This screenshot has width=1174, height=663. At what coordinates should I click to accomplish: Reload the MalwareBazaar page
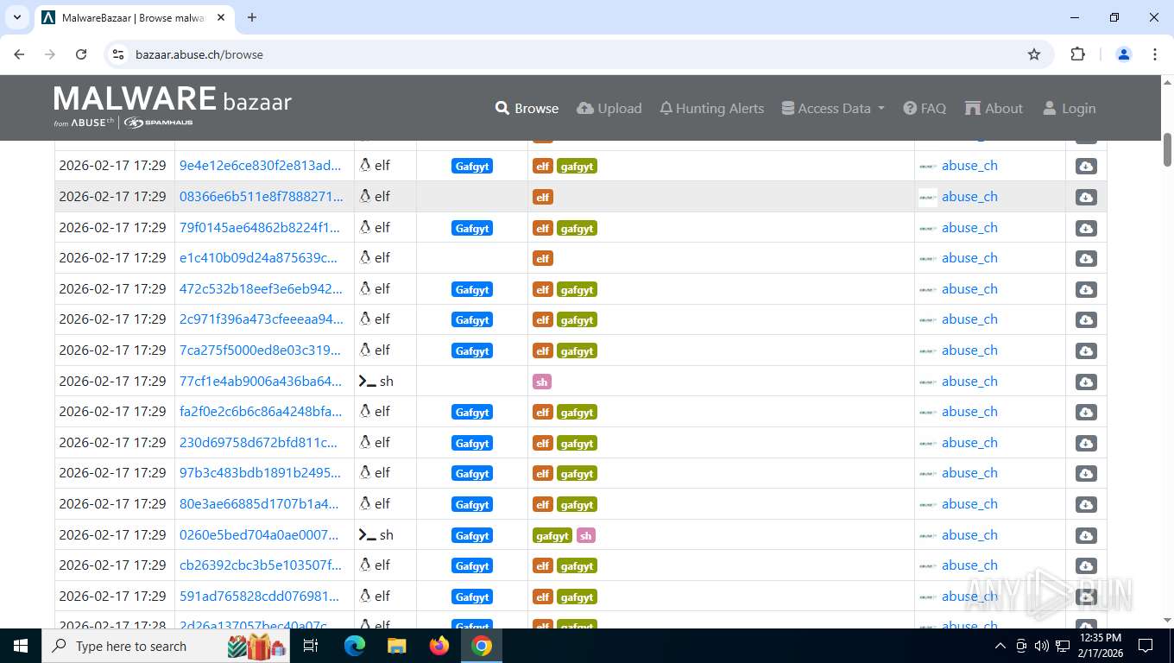tap(81, 54)
